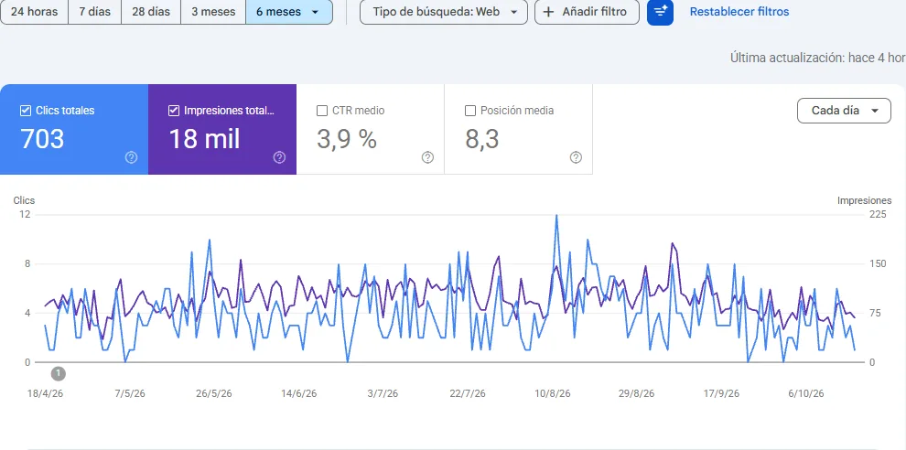
Task: Toggle the Clics totales checkbox
Action: pos(26,111)
